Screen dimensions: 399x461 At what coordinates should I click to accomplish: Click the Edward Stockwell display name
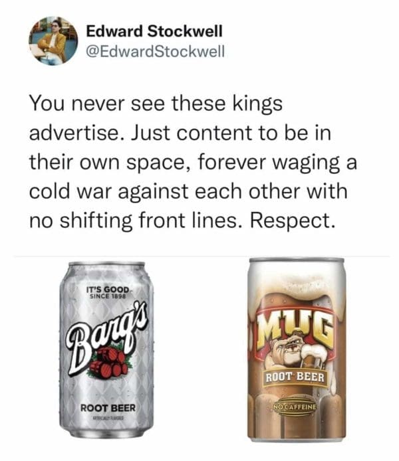(x=154, y=31)
